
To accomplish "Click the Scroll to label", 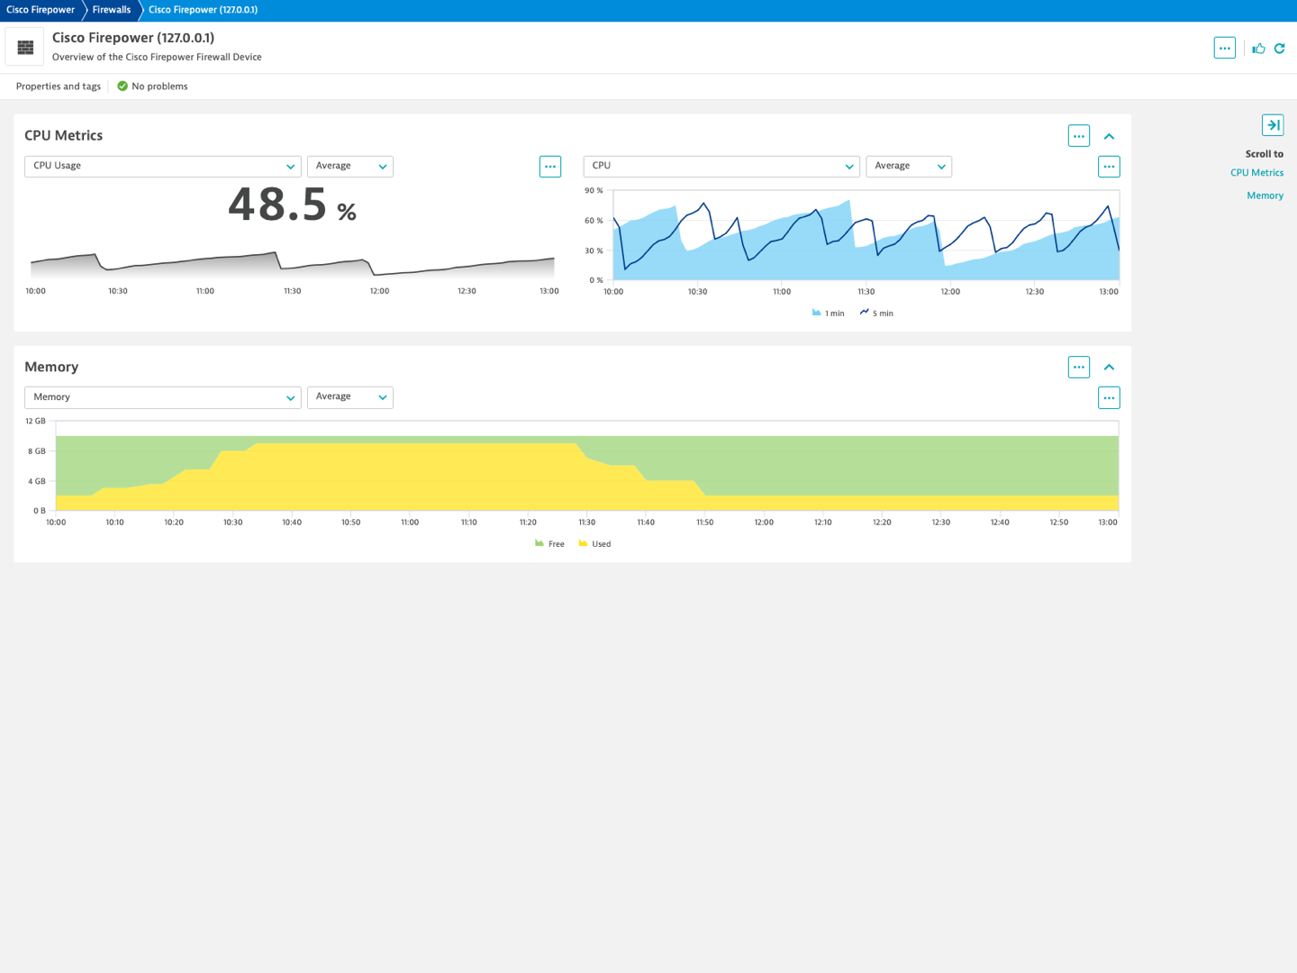I will point(1265,154).
